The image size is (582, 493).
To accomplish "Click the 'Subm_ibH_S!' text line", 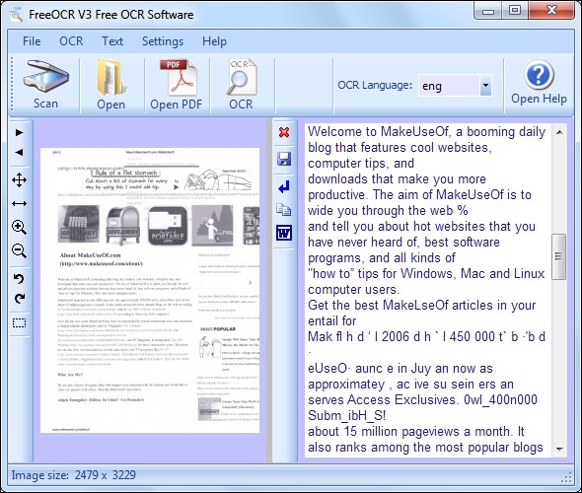I will click(346, 416).
